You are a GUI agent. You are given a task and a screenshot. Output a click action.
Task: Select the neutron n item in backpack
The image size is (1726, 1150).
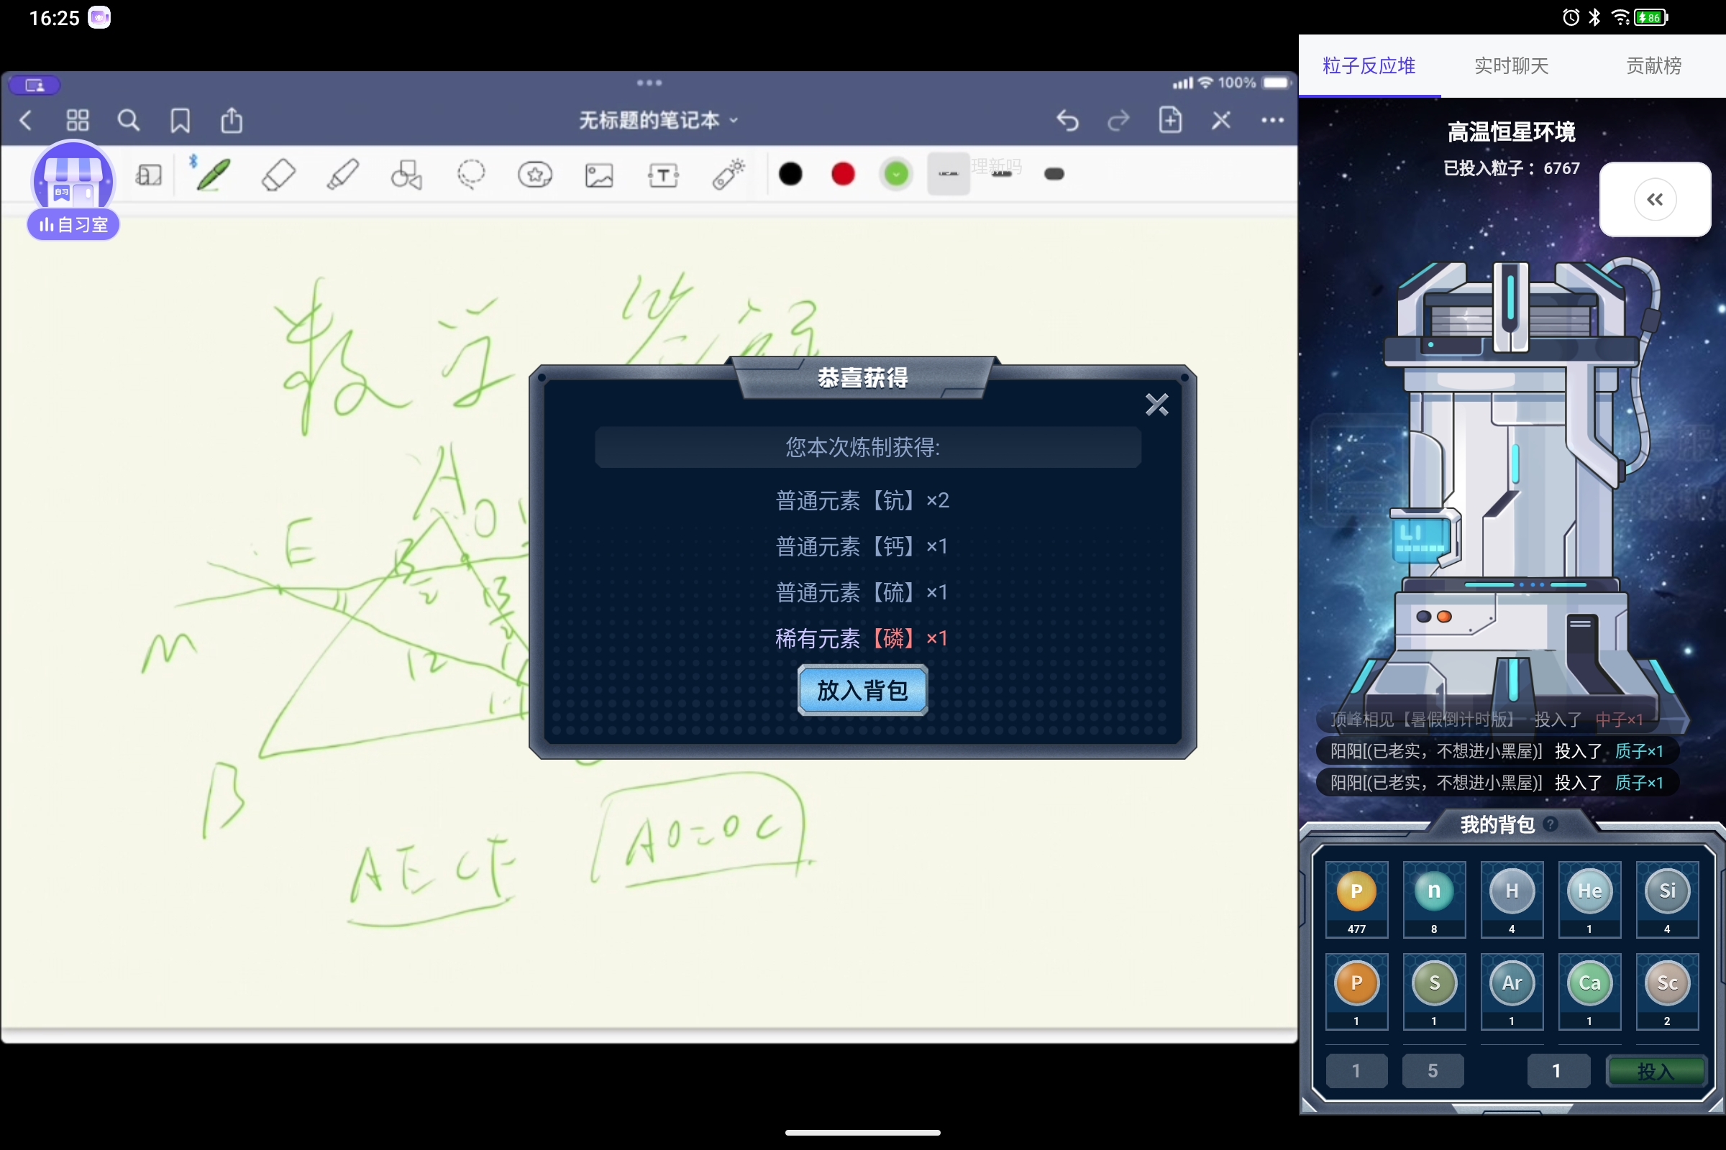(1434, 900)
